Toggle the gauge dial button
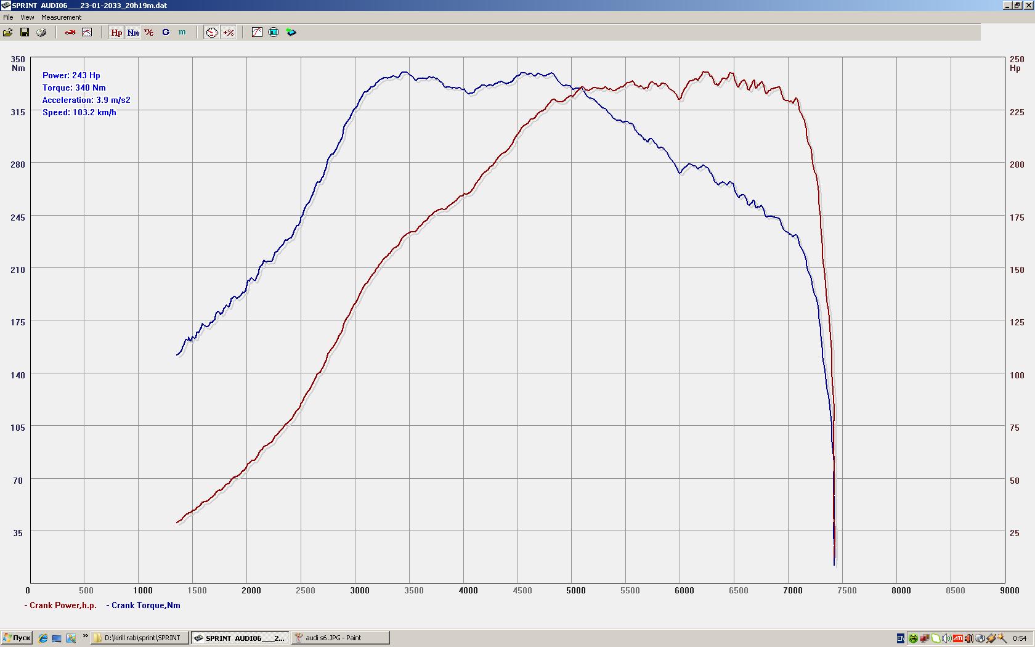This screenshot has height=647, width=1035. [212, 32]
